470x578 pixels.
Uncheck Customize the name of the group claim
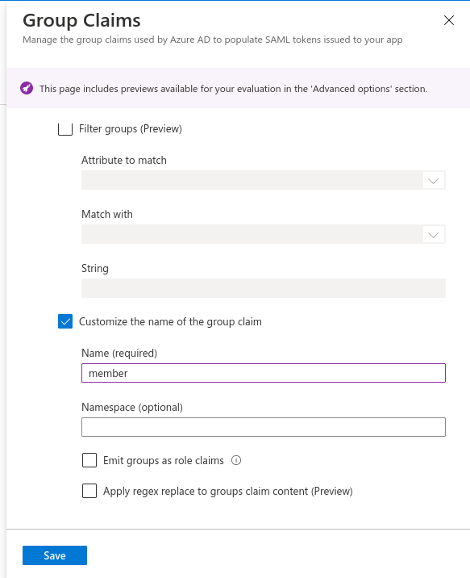click(65, 321)
